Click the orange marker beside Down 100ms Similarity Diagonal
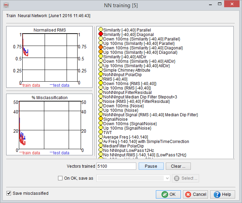242x203 pixels. pos(101,47)
